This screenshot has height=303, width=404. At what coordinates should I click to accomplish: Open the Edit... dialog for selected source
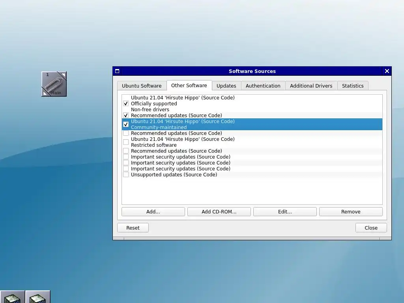[285, 211]
